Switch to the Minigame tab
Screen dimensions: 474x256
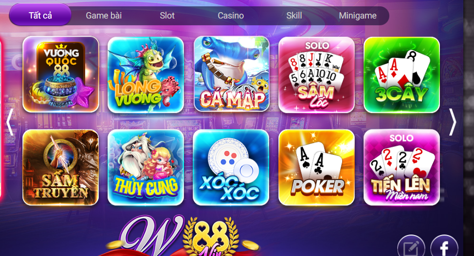(358, 16)
